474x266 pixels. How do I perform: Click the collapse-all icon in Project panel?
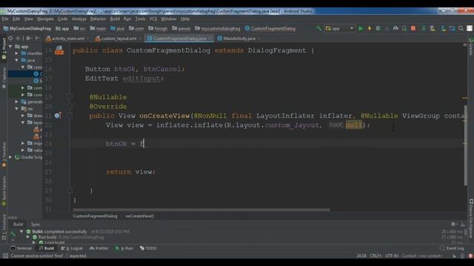18,38
